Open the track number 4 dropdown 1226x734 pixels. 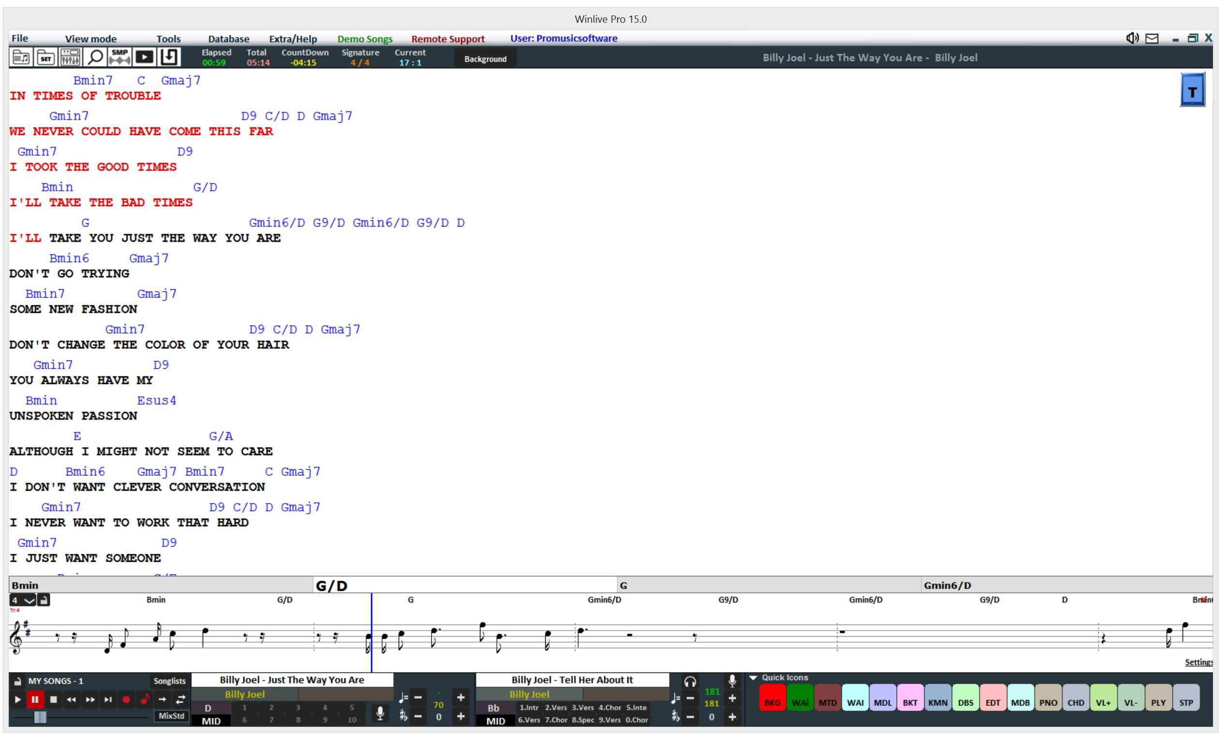pos(29,600)
